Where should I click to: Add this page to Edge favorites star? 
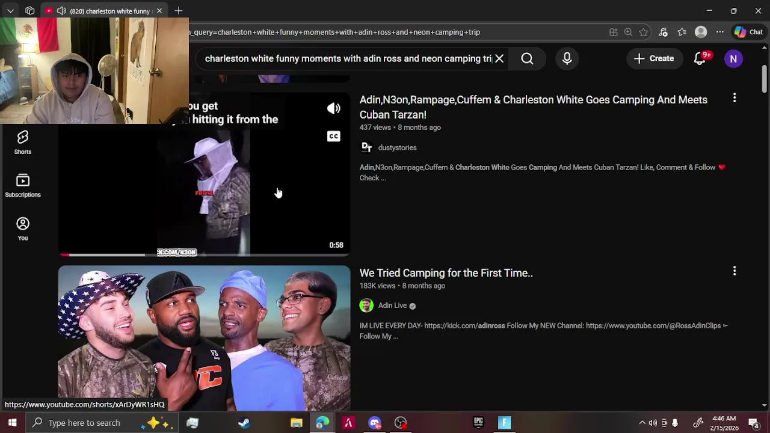point(644,32)
